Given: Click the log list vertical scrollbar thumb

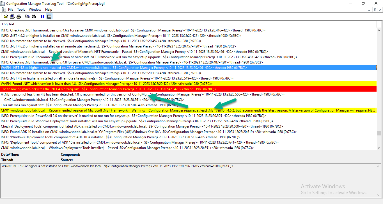Looking at the screenshot, I should point(379,133).
